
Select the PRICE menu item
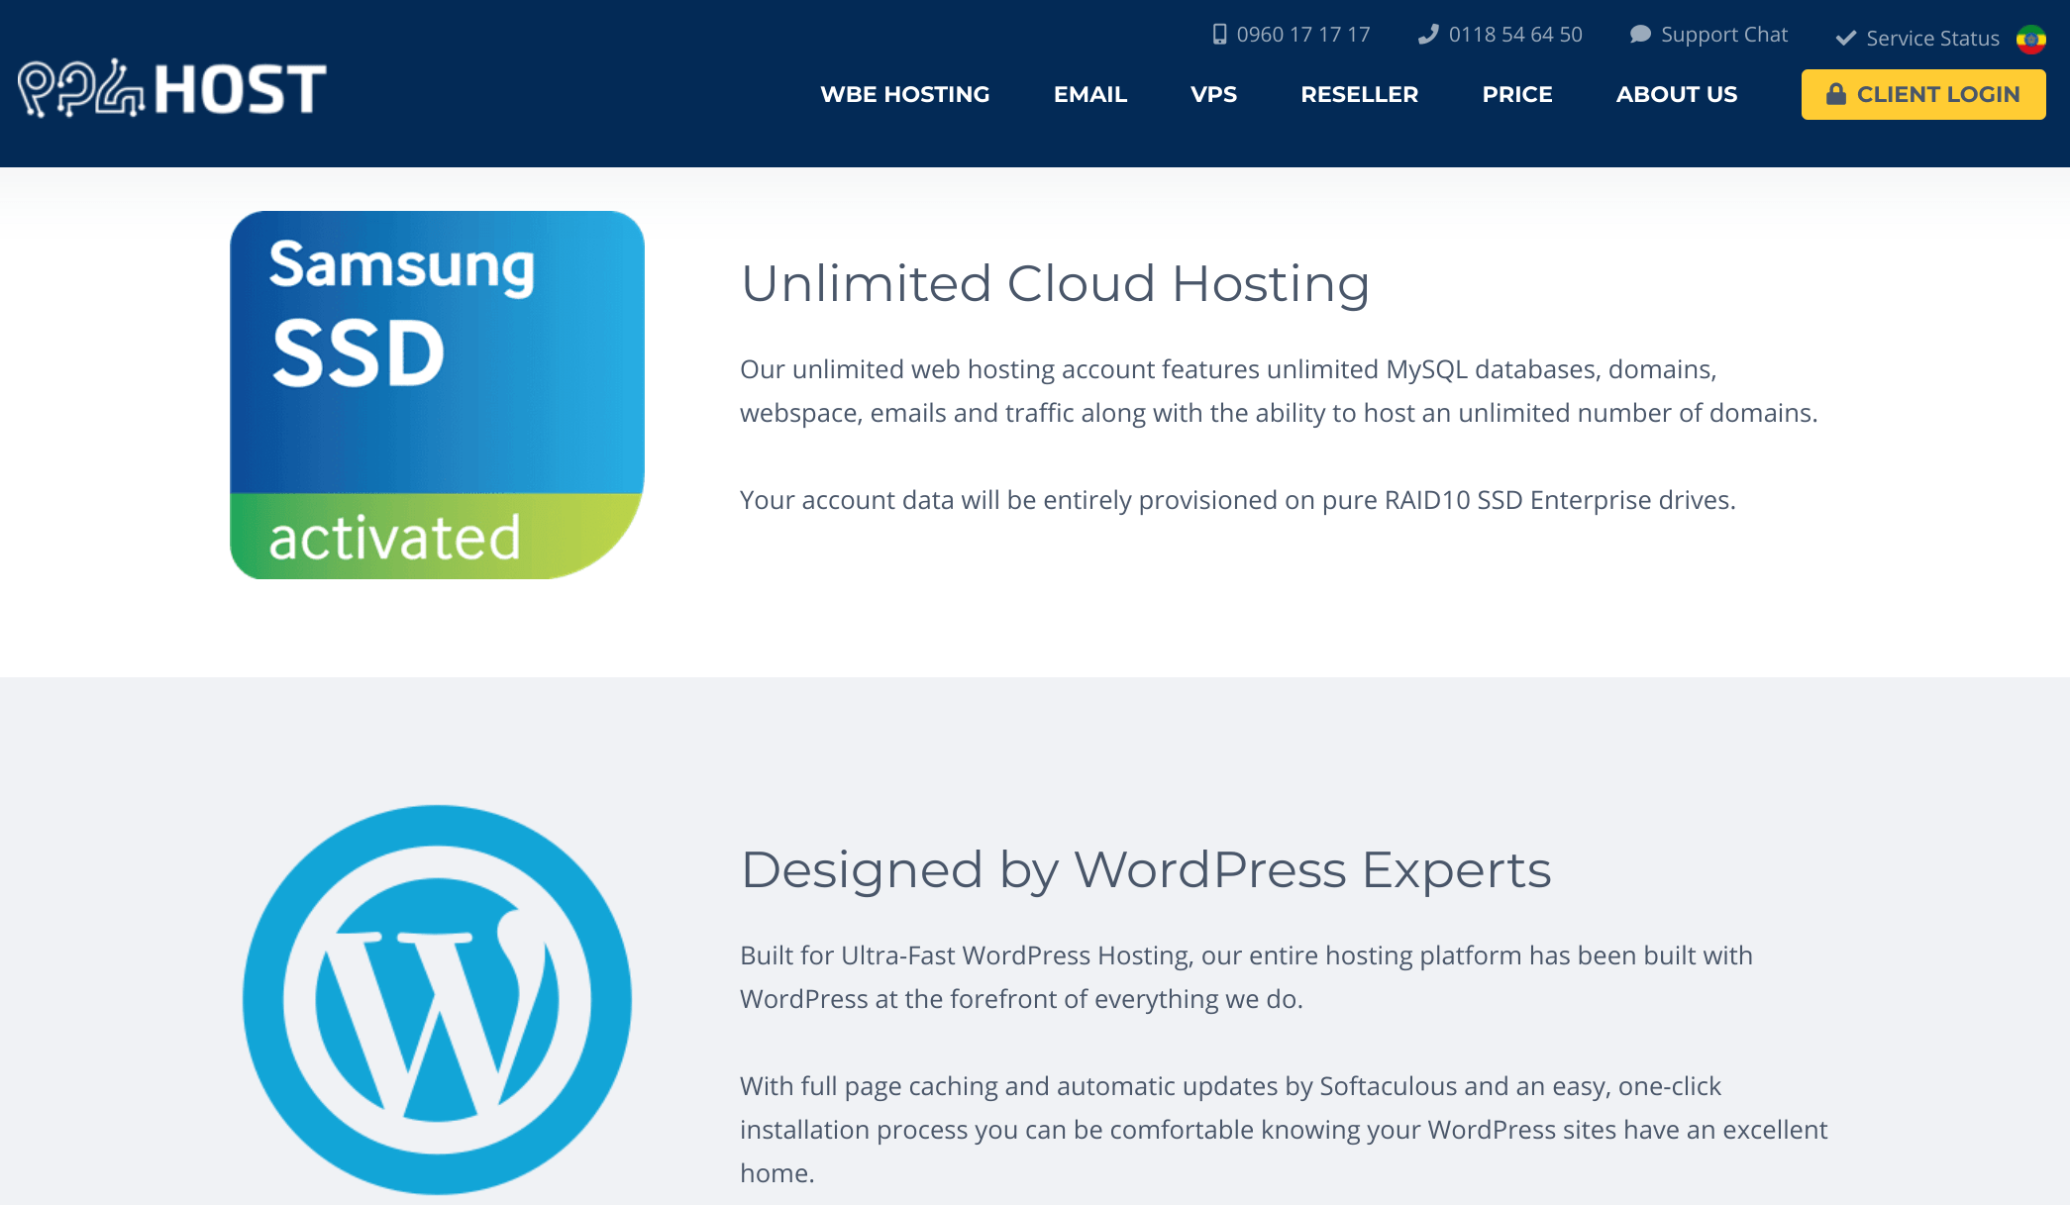[1517, 93]
